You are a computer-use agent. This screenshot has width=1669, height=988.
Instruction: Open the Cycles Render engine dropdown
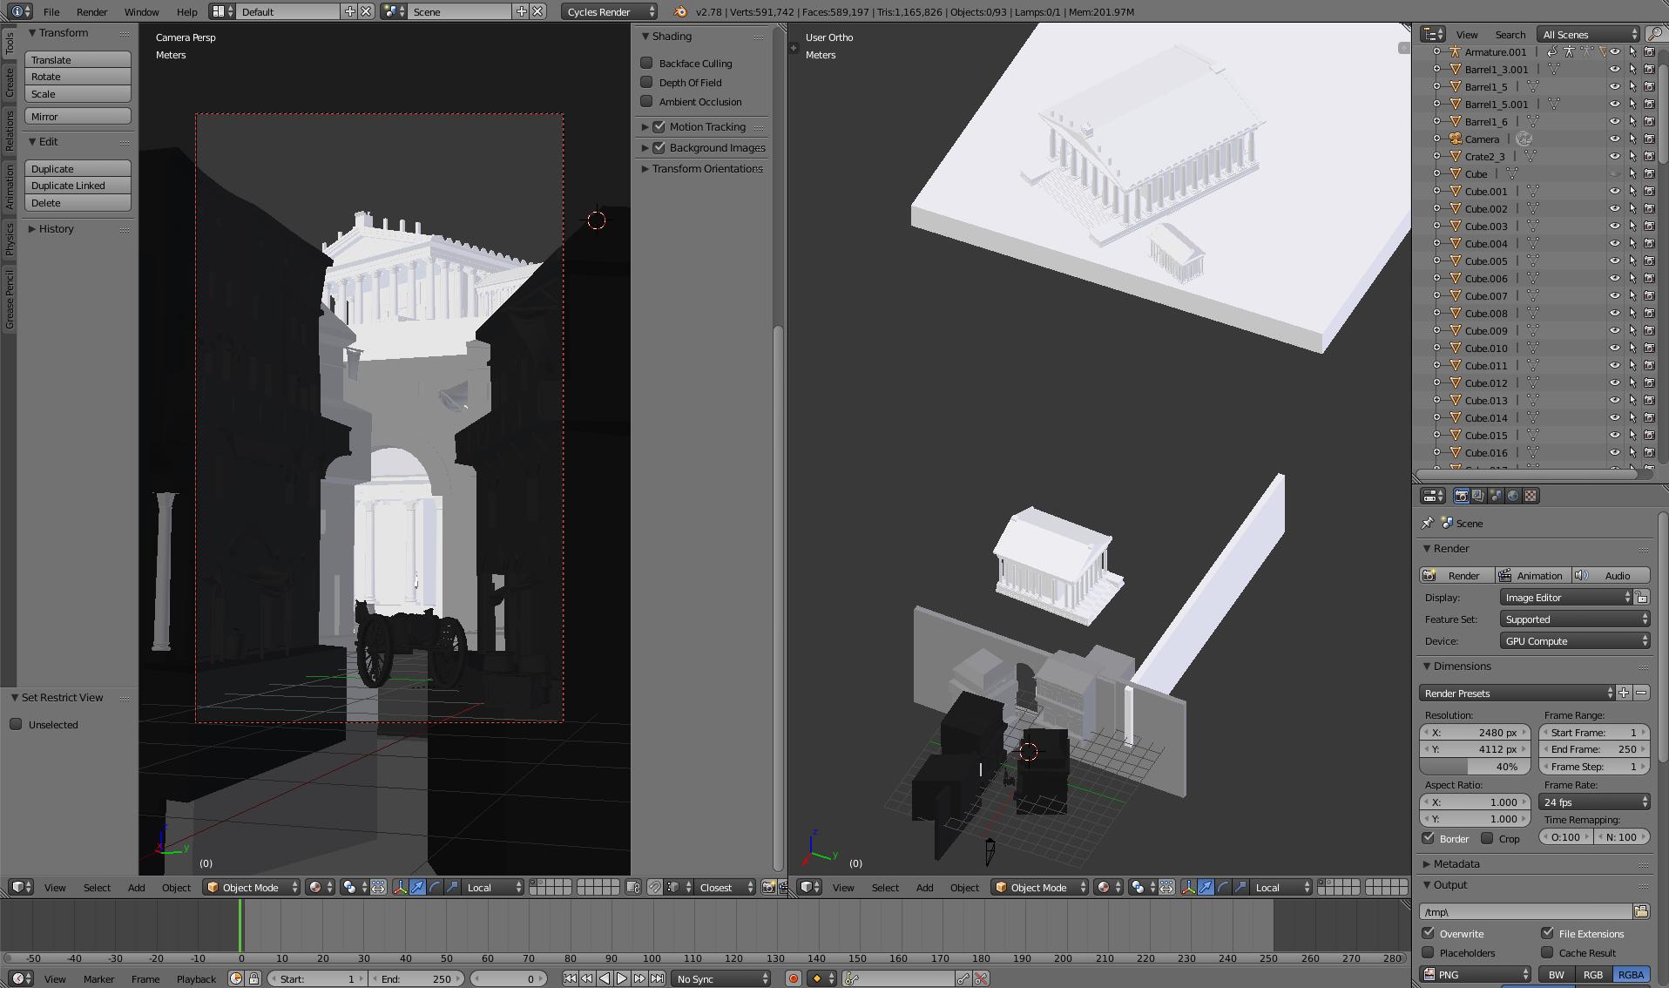[609, 12]
